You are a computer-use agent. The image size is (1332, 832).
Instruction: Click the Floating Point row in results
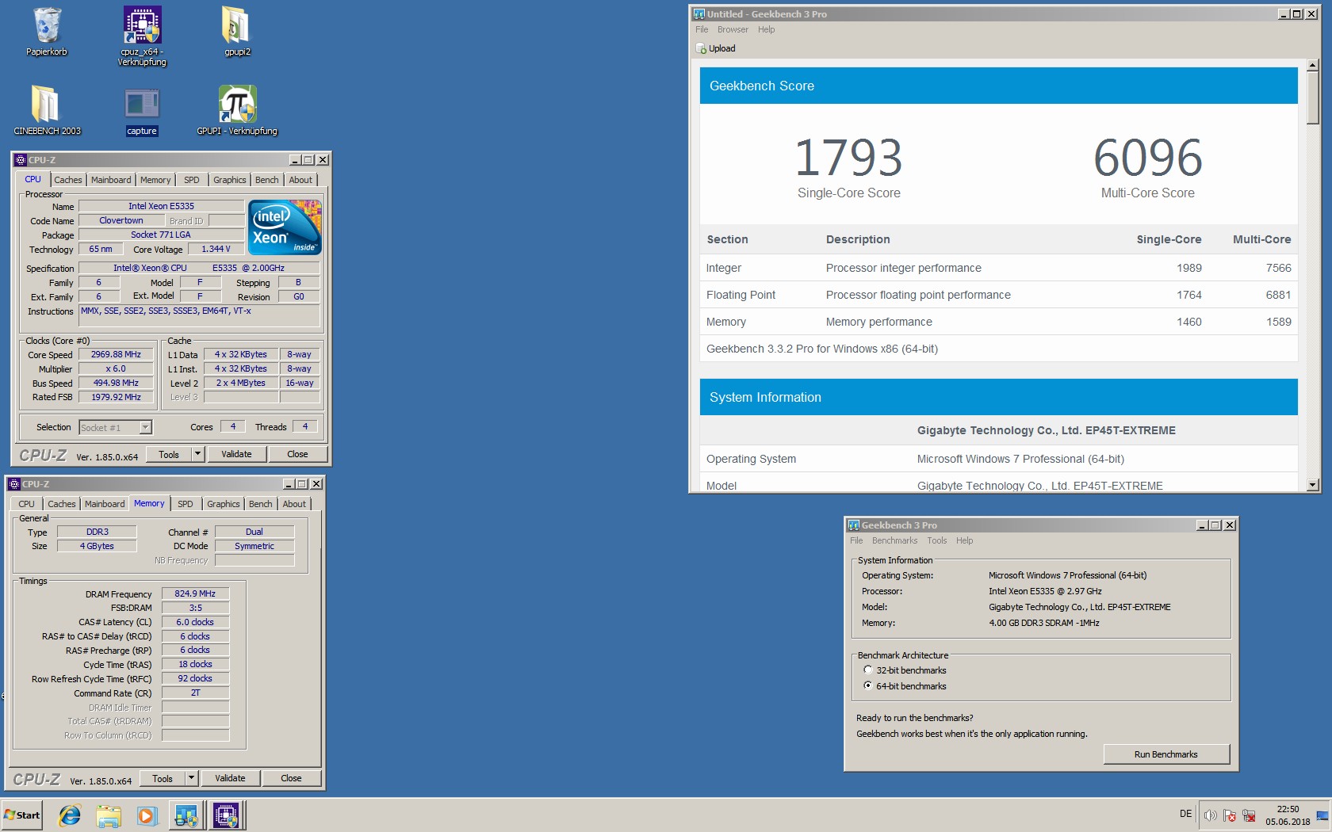pyautogui.click(x=998, y=295)
